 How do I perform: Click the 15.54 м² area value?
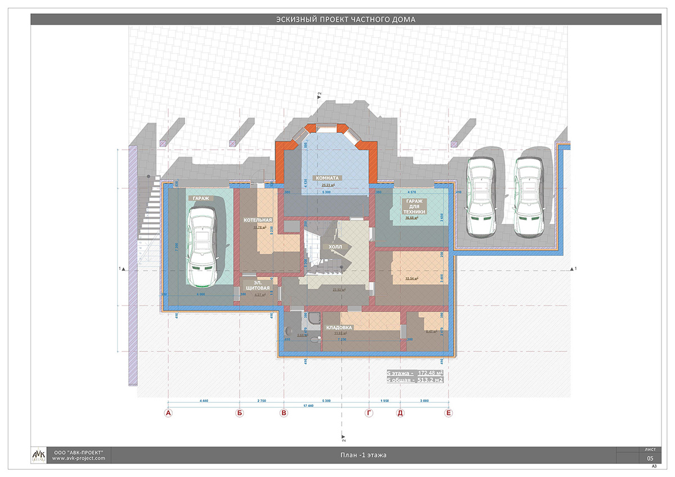(412, 278)
